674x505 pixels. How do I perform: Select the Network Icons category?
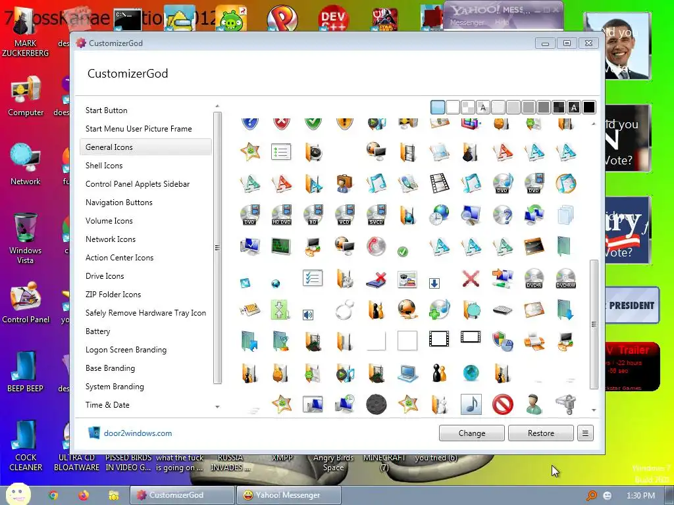point(110,239)
